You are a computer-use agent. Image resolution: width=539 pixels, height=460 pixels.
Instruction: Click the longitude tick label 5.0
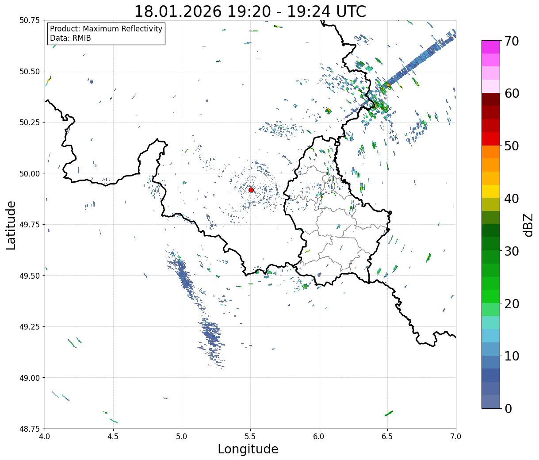[x=182, y=437]
